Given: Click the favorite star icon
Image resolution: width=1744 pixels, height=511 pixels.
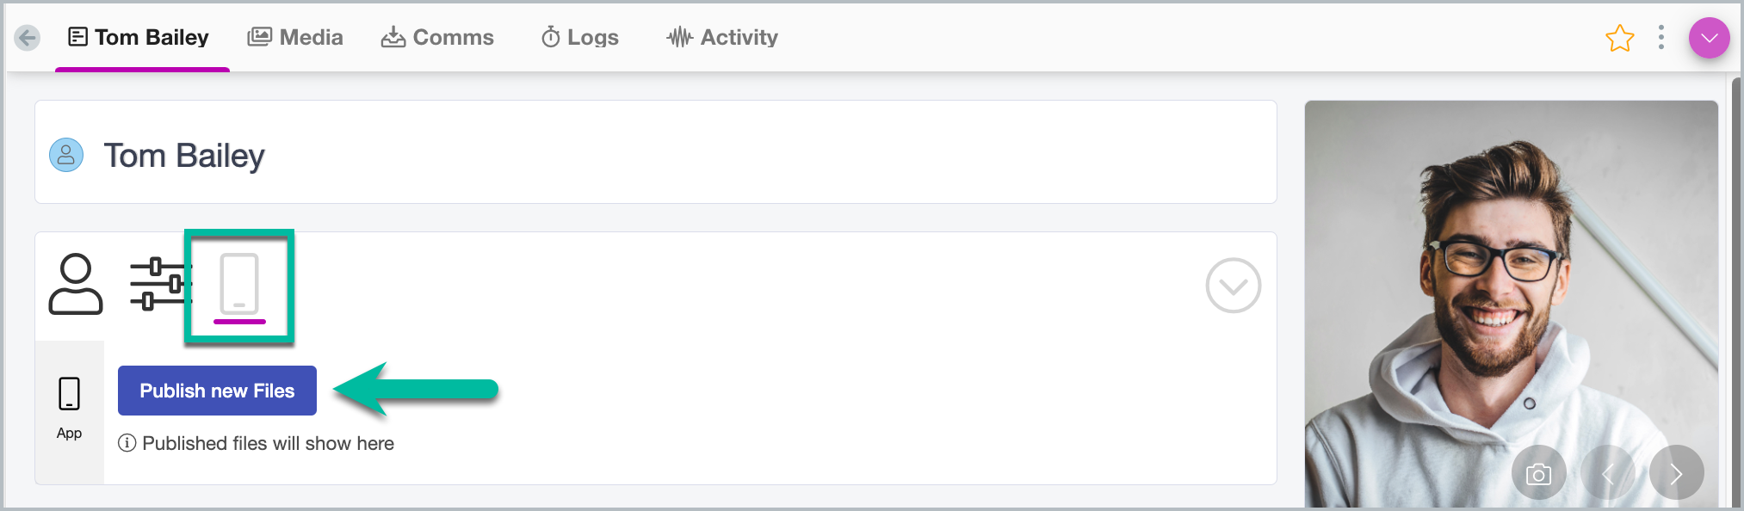Looking at the screenshot, I should tap(1619, 38).
